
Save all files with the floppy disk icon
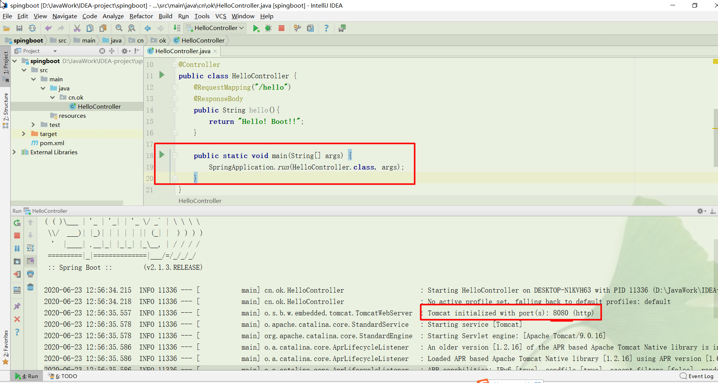[19, 28]
